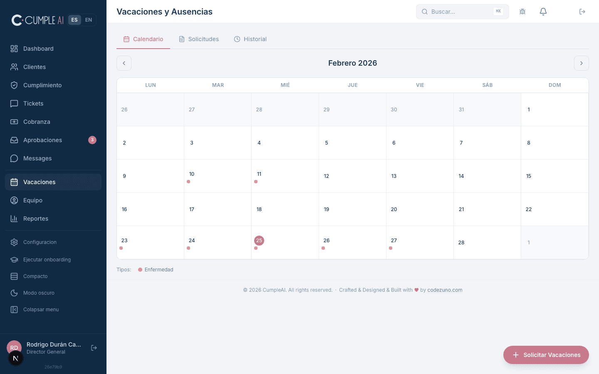Toggle Compacto layout mode
The height and width of the screenshot is (374, 599).
point(35,276)
